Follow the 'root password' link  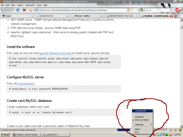(x=26, y=84)
